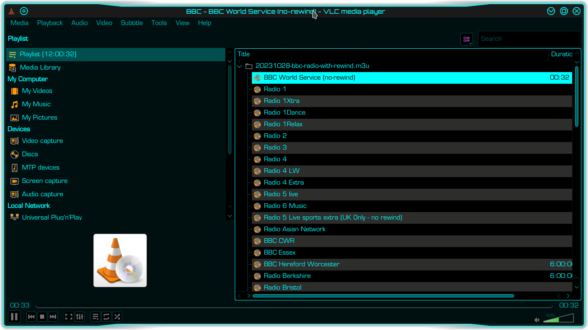Focus the playlist Search field

click(x=529, y=39)
